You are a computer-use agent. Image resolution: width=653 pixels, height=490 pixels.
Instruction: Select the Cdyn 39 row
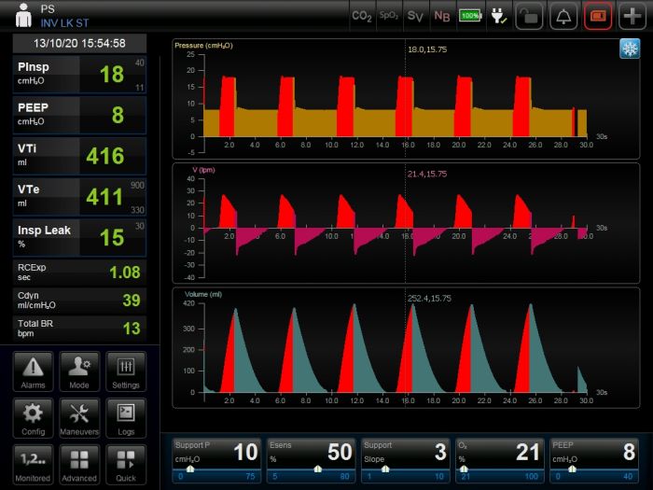pos(79,300)
